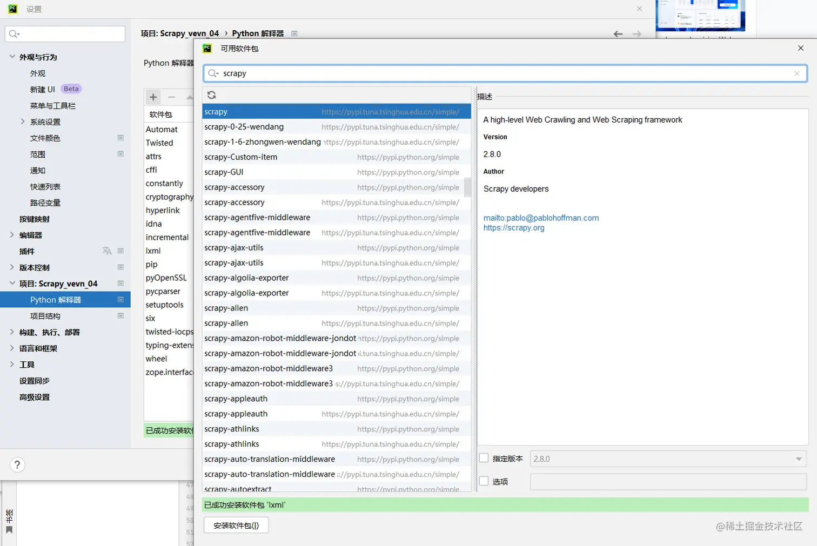This screenshot has height=546, width=817.
Task: Open 路径变量 settings
Action: (x=45, y=203)
